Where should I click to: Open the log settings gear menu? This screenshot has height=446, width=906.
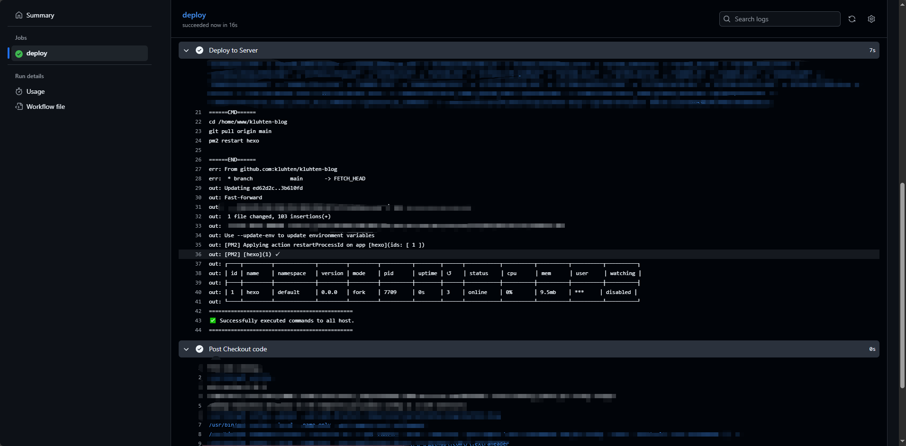pos(871,19)
